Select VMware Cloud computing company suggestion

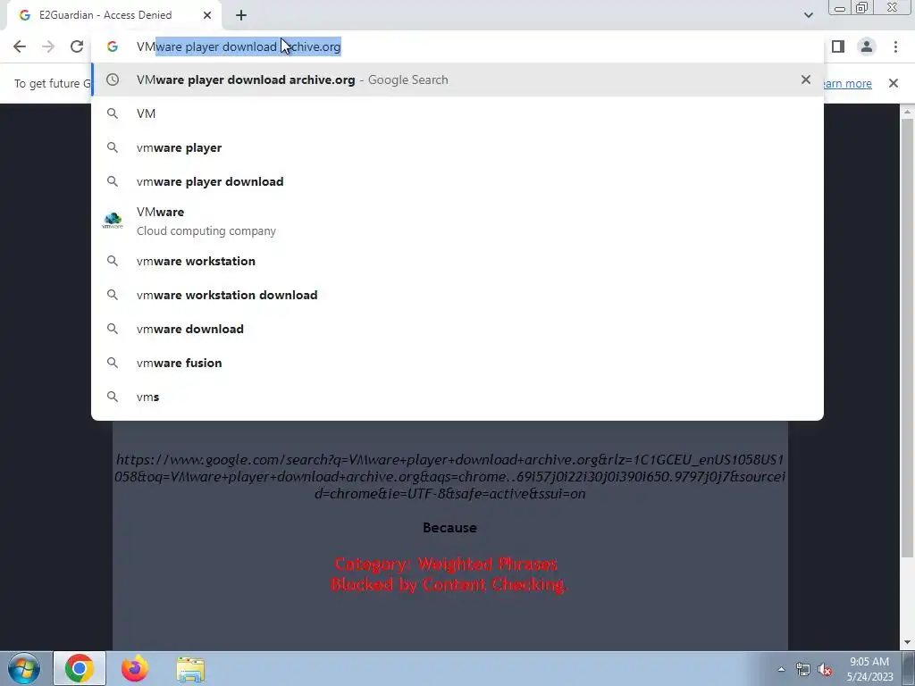[457, 222]
